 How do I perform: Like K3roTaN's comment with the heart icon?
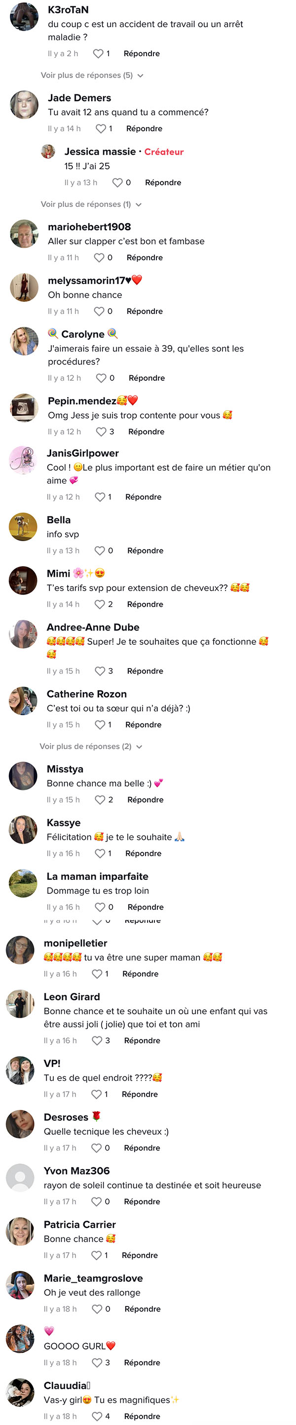[98, 54]
